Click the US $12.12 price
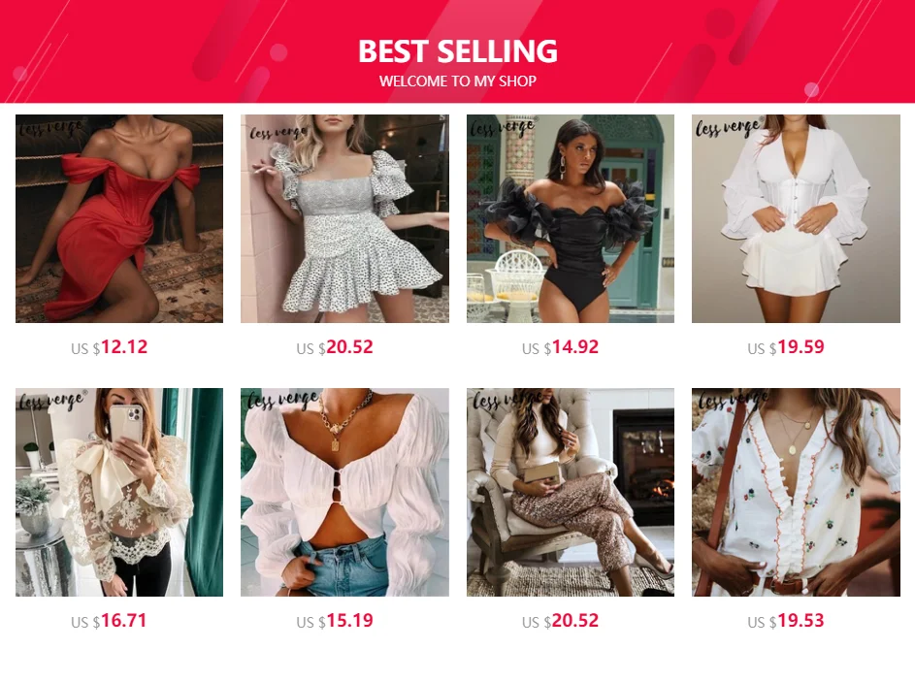 click(109, 347)
